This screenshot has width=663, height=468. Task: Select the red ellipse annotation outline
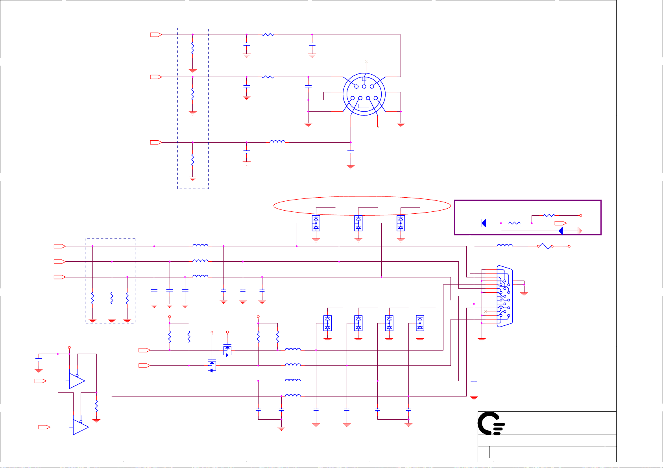[x=362, y=206]
